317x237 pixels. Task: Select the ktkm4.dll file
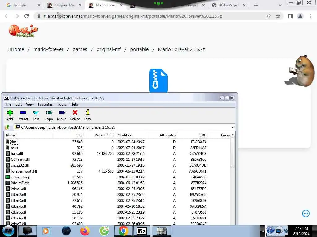(117, 206)
